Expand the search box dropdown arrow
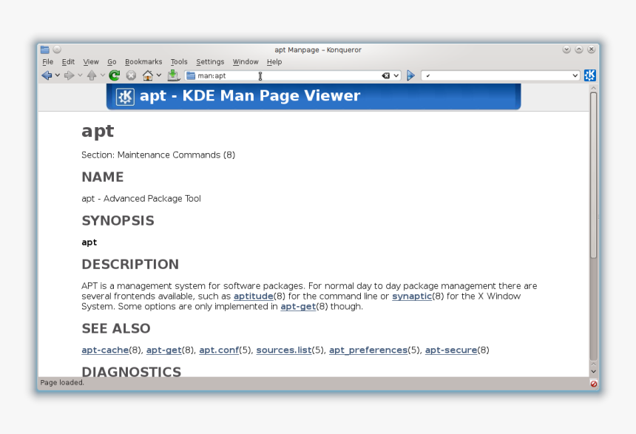The width and height of the screenshot is (636, 434). tap(575, 75)
